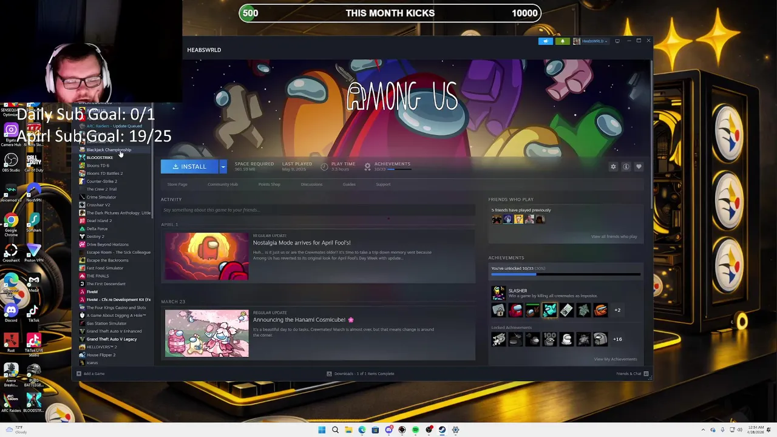Add game to favorites with heart icon
This screenshot has height=437, width=777.
639,166
